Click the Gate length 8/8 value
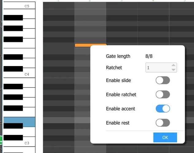This screenshot has height=153, width=194. point(149,56)
